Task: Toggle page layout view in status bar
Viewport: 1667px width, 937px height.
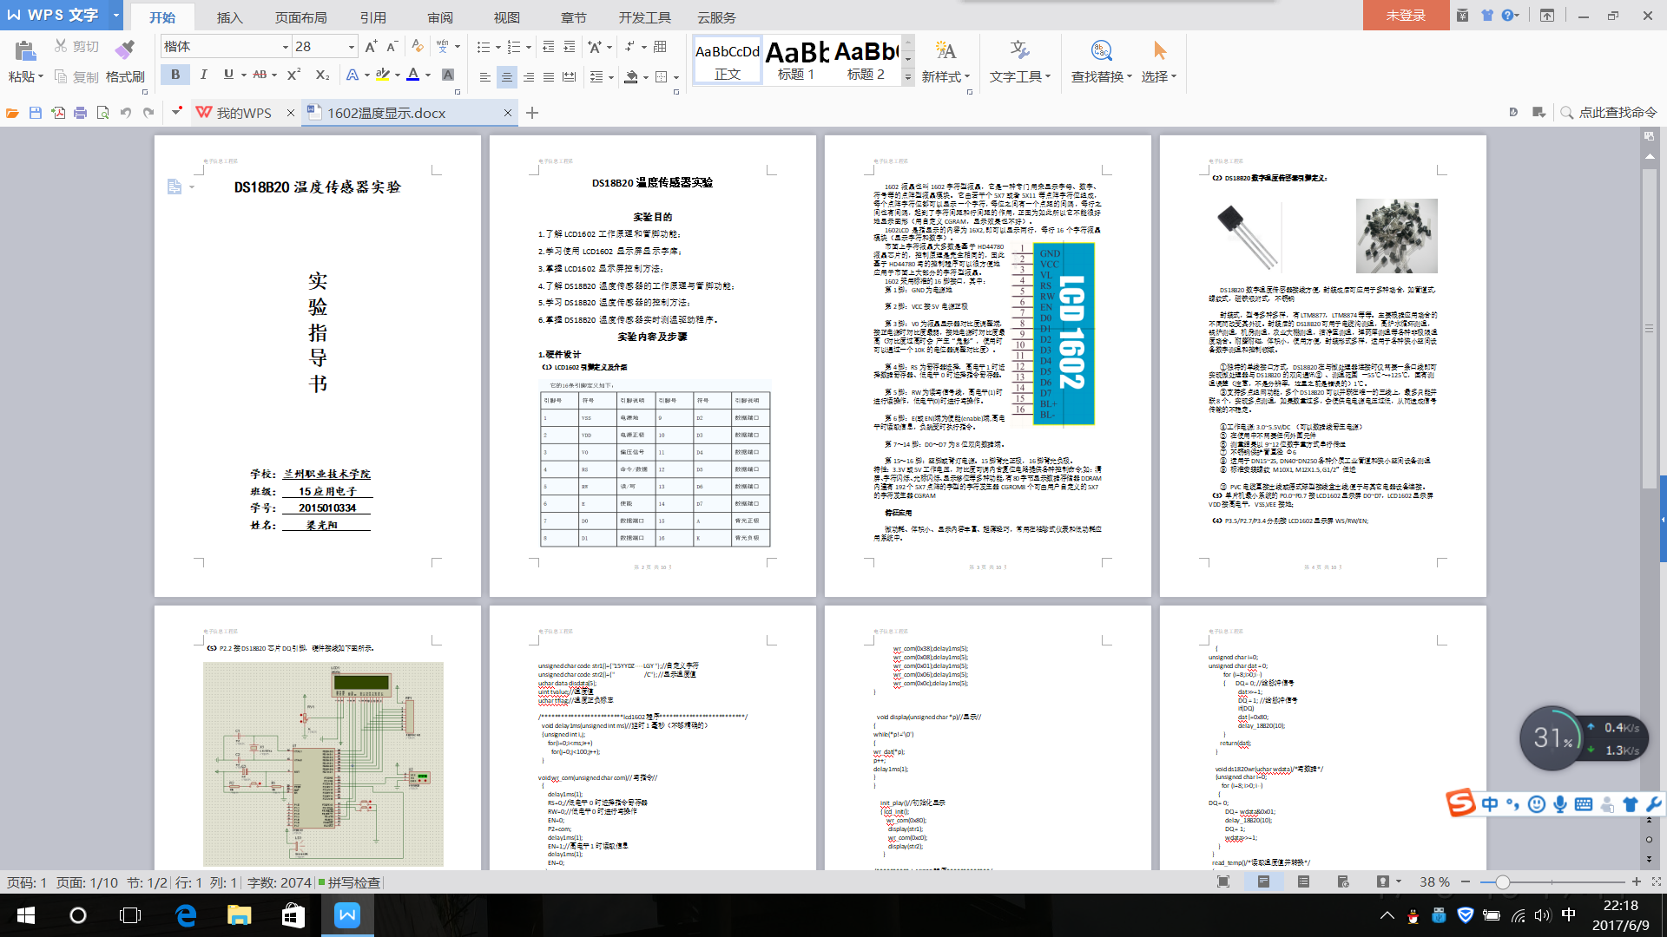Action: 1263,881
